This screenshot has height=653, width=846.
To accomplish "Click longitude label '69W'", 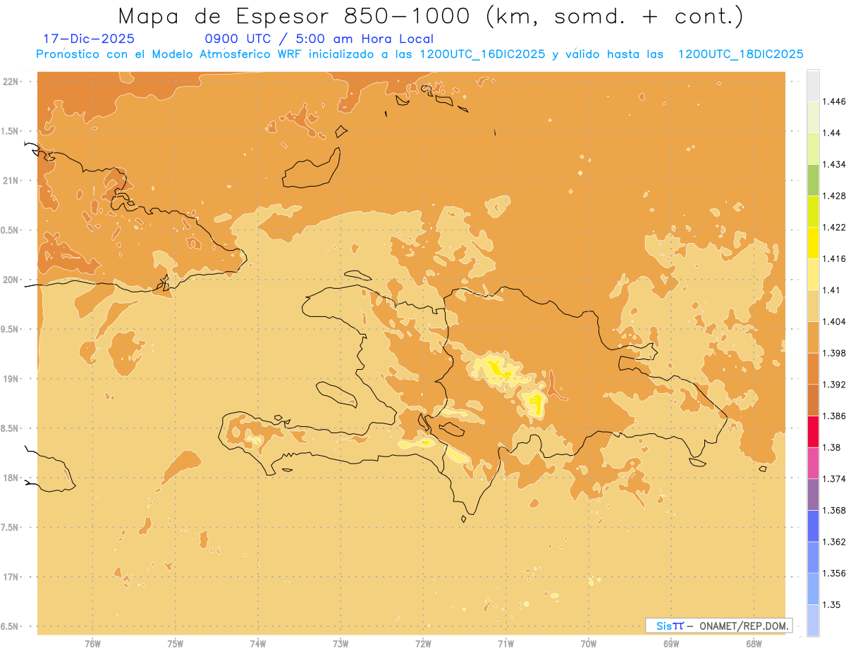I will coord(671,643).
